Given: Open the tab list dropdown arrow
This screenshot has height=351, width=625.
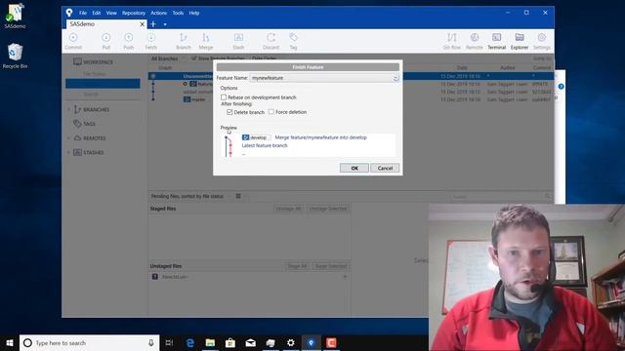Looking at the screenshot, I should point(165,24).
